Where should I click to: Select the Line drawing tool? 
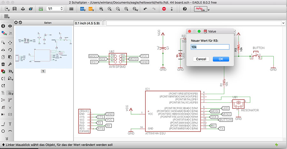3,124
